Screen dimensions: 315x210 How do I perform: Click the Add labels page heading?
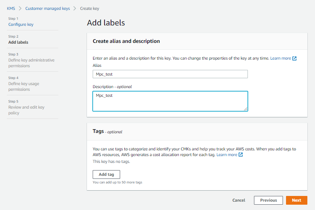pyautogui.click(x=106, y=23)
